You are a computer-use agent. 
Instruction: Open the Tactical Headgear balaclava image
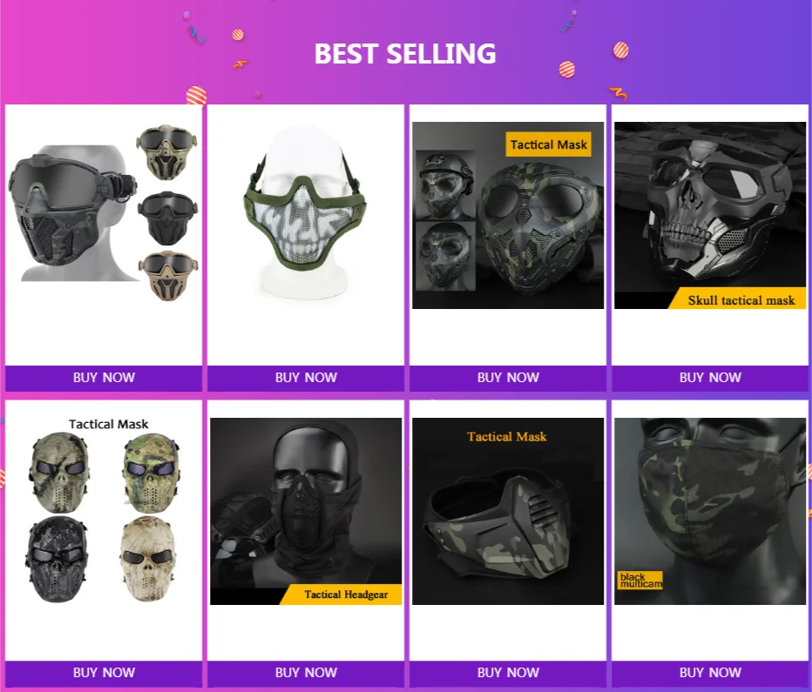tap(306, 511)
